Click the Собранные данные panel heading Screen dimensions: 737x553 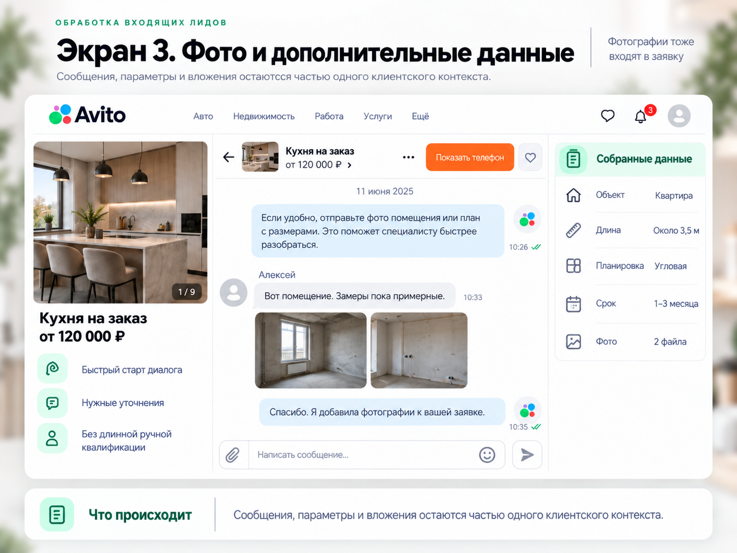[644, 159]
